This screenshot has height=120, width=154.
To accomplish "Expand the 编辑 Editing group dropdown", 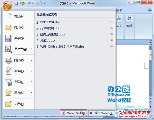I will (129, 30).
